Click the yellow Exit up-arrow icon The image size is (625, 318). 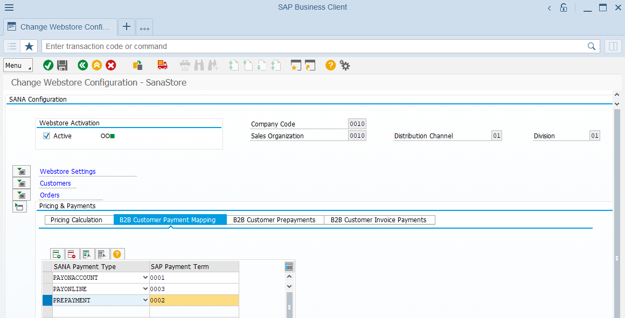97,65
